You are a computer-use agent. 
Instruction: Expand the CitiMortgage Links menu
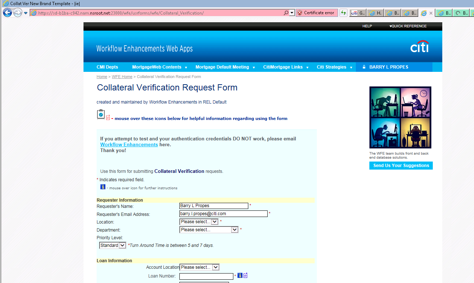[x=286, y=67]
